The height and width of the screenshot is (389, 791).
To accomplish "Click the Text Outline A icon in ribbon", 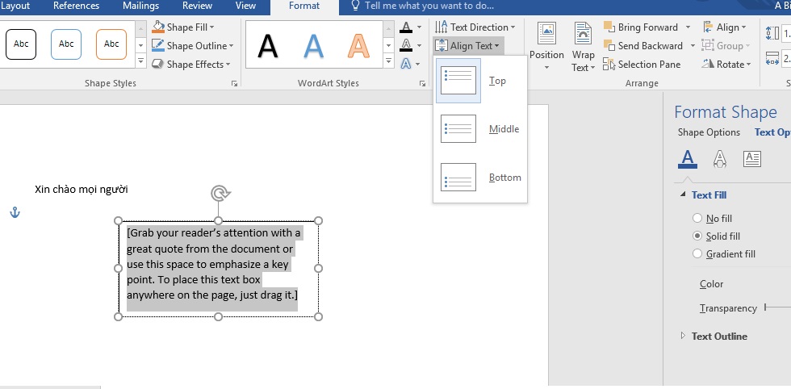I will (x=406, y=45).
